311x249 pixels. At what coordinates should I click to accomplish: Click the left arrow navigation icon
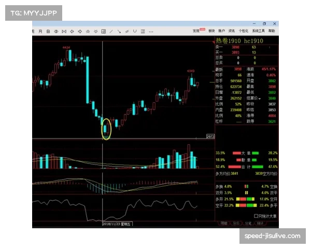pos(72,32)
